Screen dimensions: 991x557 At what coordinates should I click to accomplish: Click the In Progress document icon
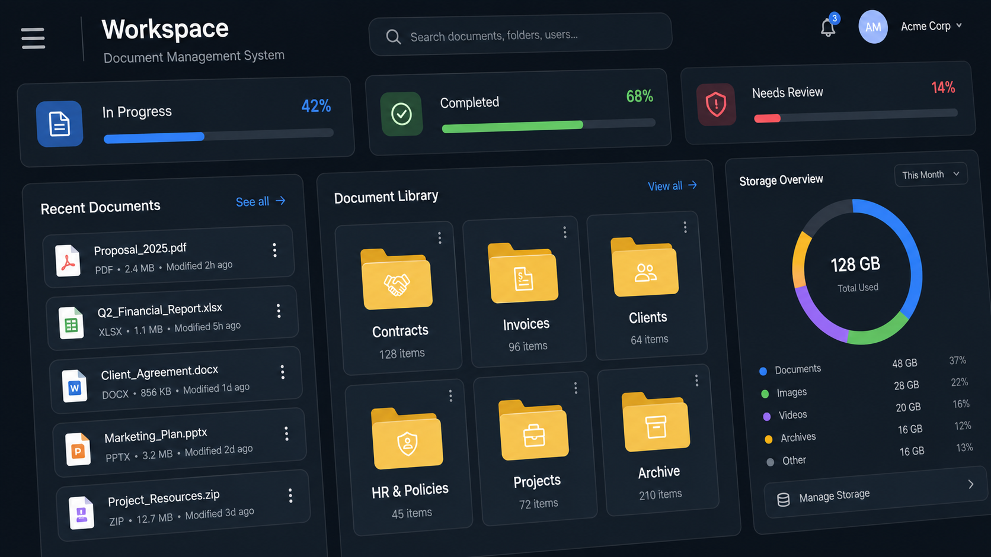click(x=59, y=124)
